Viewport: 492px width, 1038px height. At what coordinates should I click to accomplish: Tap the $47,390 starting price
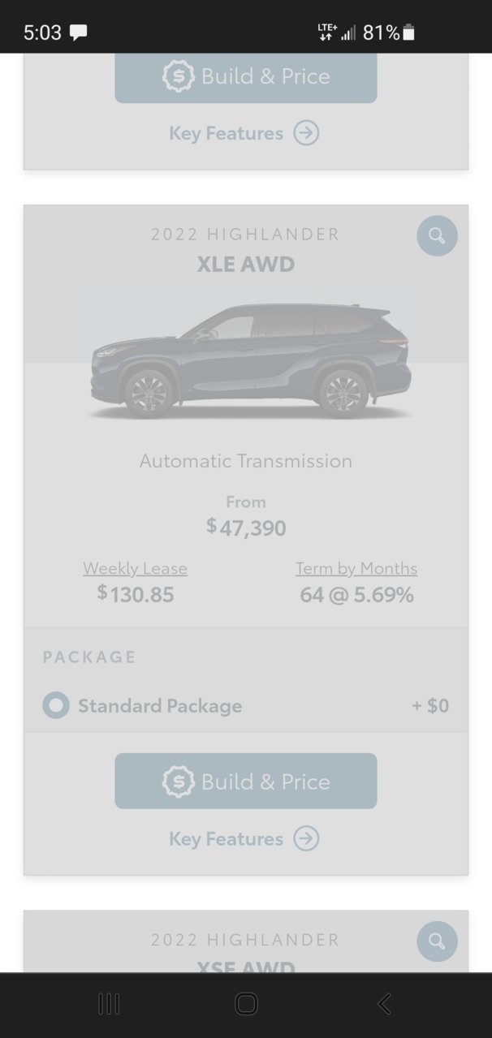pos(246,528)
